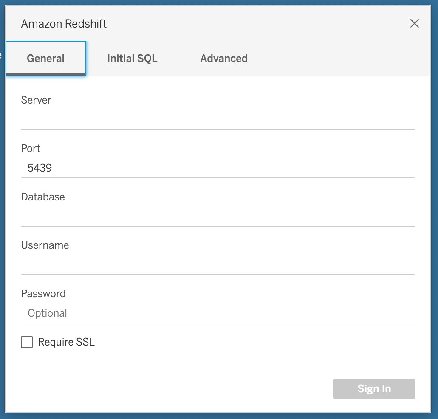The width and height of the screenshot is (438, 419).
Task: Click the Database field label
Action: click(x=43, y=197)
